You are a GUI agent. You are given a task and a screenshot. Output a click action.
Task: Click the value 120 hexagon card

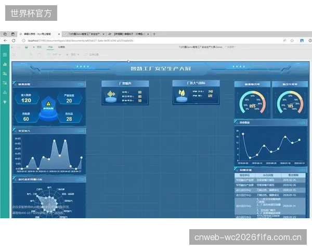pyautogui.click(x=27, y=98)
